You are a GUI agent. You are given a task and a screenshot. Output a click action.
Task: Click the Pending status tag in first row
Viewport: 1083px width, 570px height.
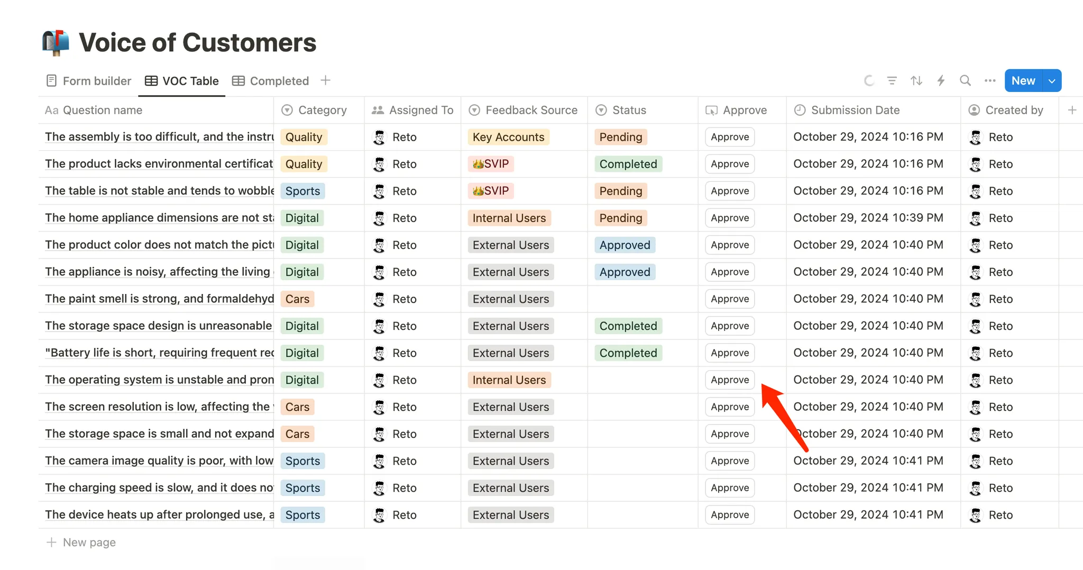pos(621,137)
